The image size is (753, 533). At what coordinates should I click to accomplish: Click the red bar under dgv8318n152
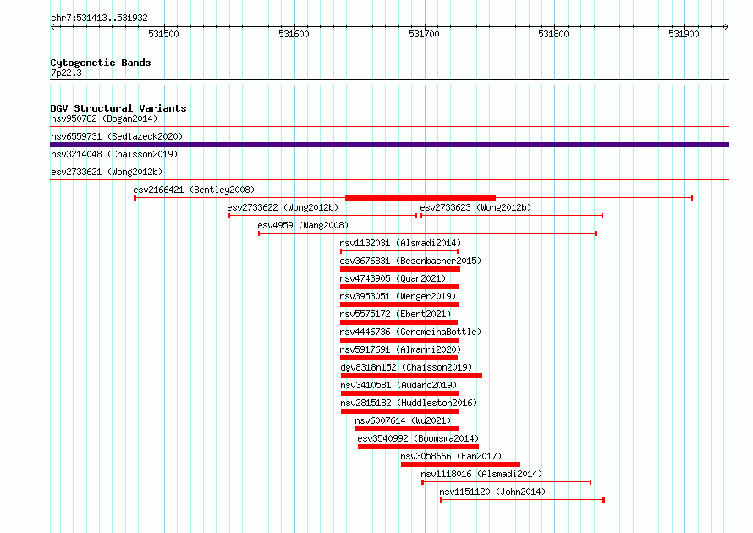[x=411, y=376]
